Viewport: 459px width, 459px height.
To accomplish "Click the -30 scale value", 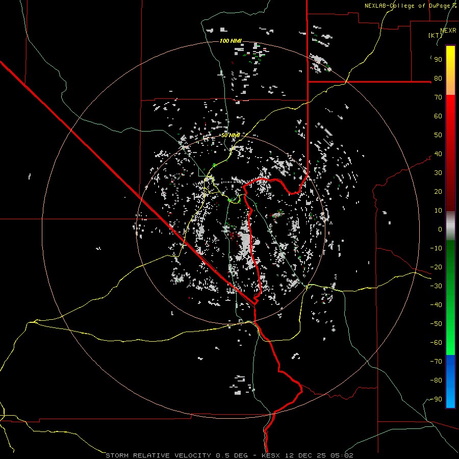I will (436, 286).
